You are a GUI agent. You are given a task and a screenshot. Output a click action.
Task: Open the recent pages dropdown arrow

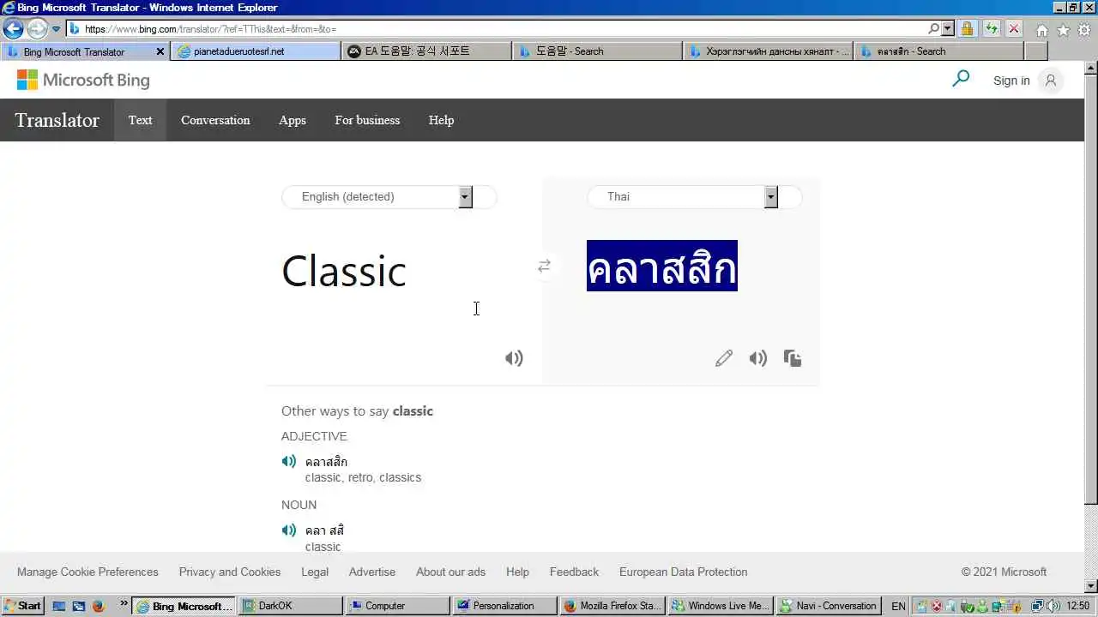click(x=56, y=29)
